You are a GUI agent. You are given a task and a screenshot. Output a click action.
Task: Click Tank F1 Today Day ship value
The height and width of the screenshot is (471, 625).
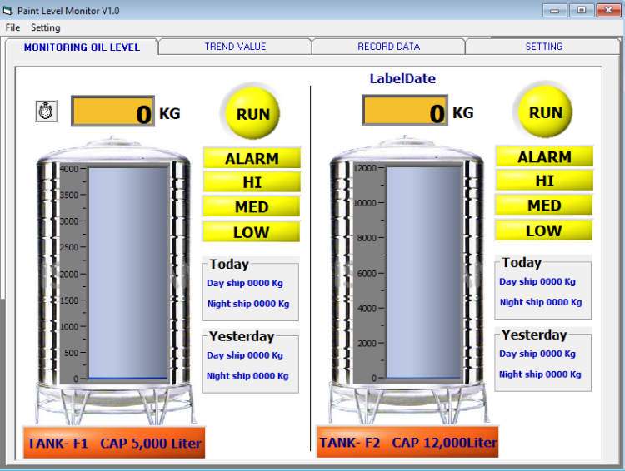tap(245, 283)
